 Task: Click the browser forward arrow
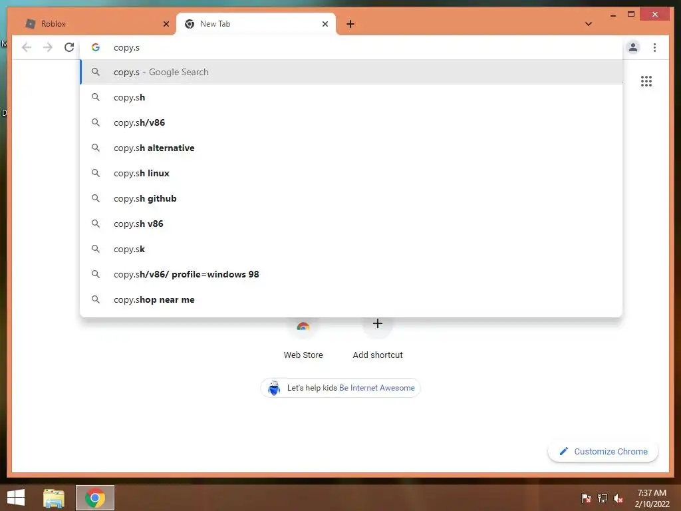point(48,47)
